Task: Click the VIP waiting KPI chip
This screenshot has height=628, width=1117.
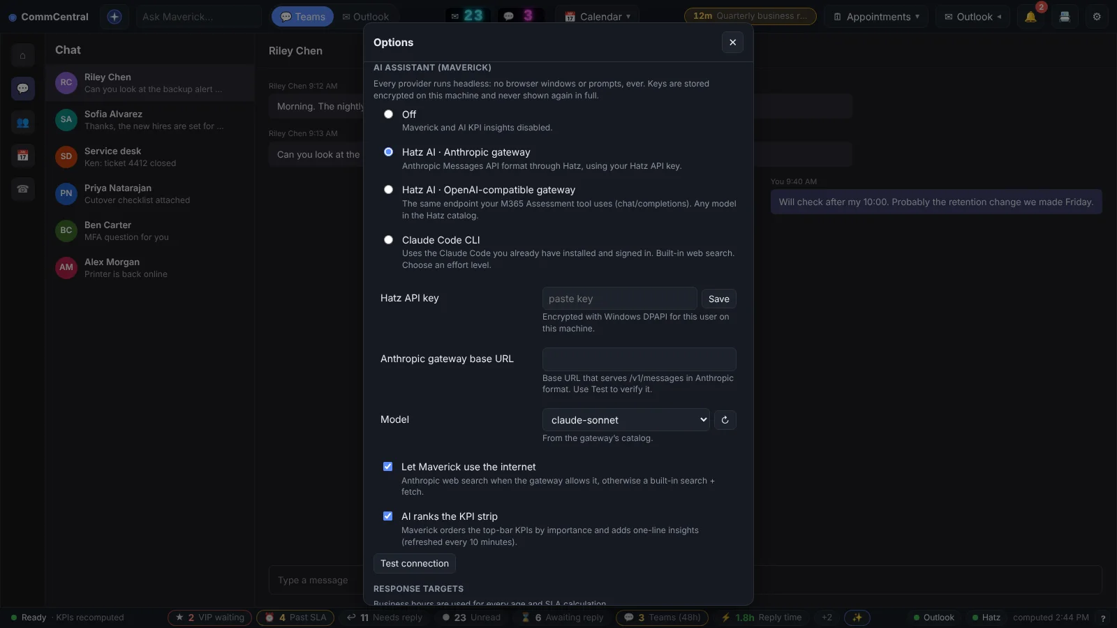Action: [209, 618]
